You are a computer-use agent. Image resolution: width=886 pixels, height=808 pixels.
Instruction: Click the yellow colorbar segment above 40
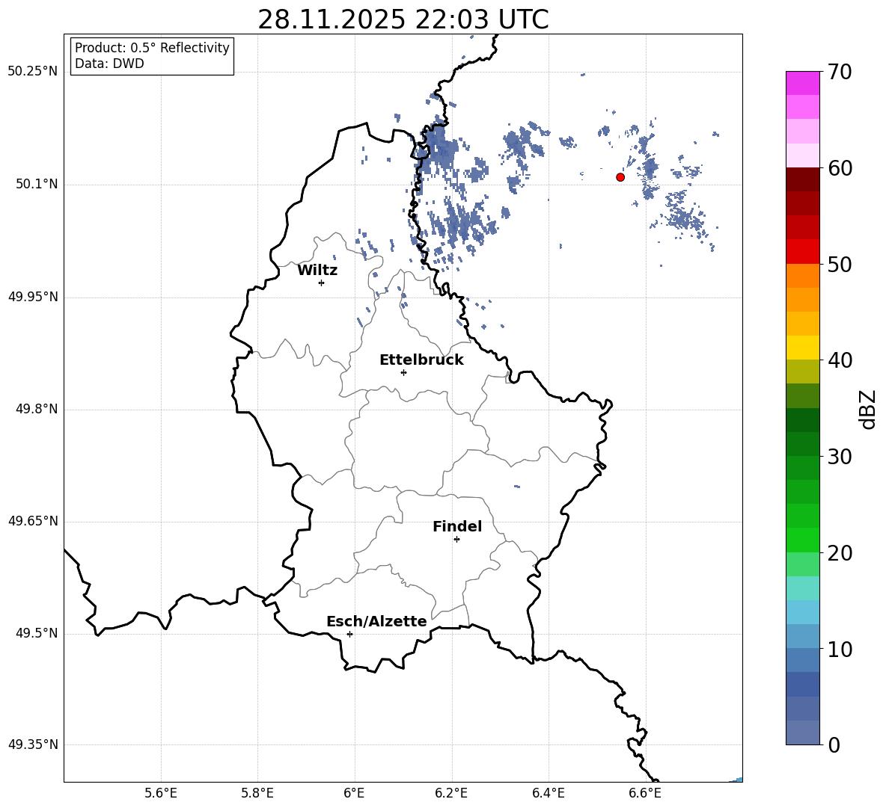coord(802,348)
